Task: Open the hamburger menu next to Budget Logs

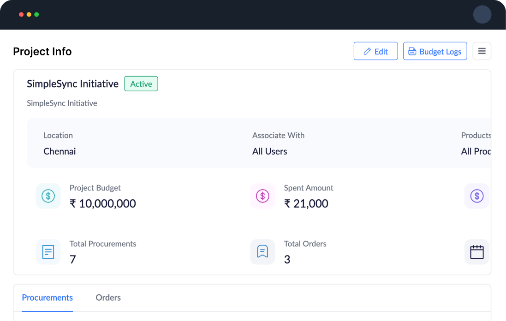Action: coord(482,51)
